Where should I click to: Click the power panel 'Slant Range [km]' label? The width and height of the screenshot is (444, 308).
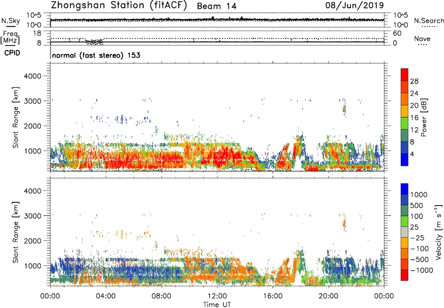[16, 117]
